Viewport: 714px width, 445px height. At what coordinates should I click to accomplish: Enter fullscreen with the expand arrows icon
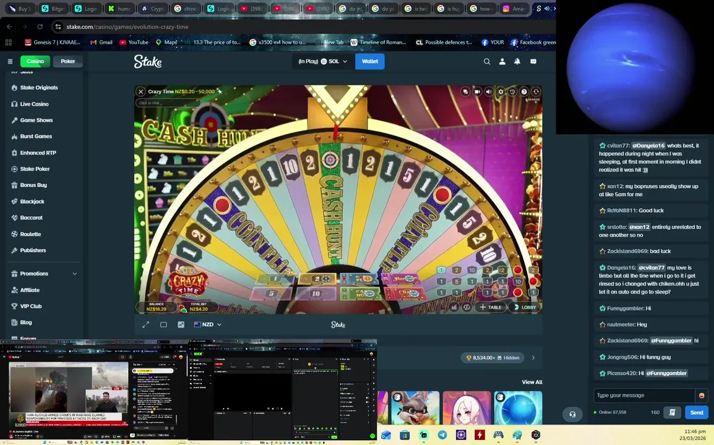[146, 324]
